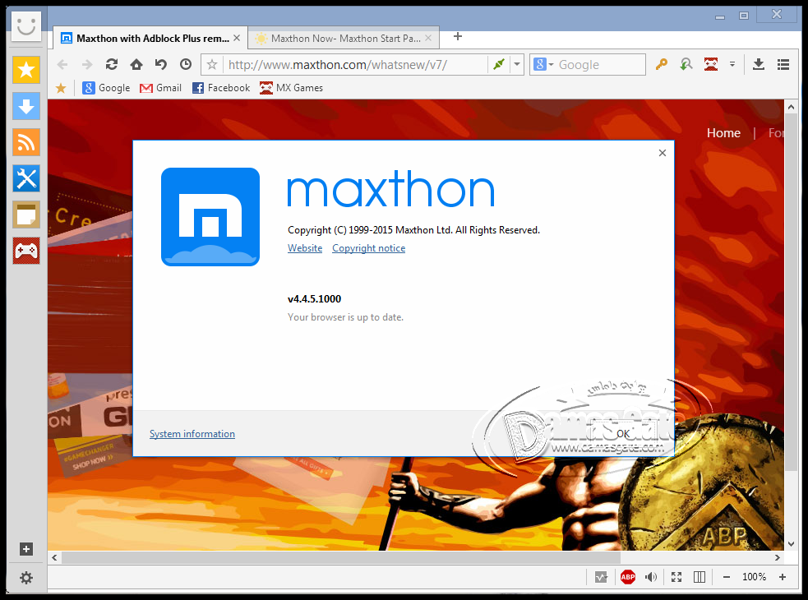Open the MX Games bookmark
The width and height of the screenshot is (808, 600).
(291, 88)
